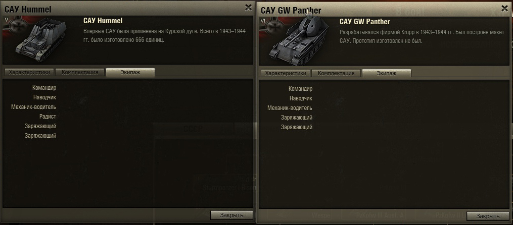
Task: Open Характеристики tab in GW Panther window
Action: [286, 73]
